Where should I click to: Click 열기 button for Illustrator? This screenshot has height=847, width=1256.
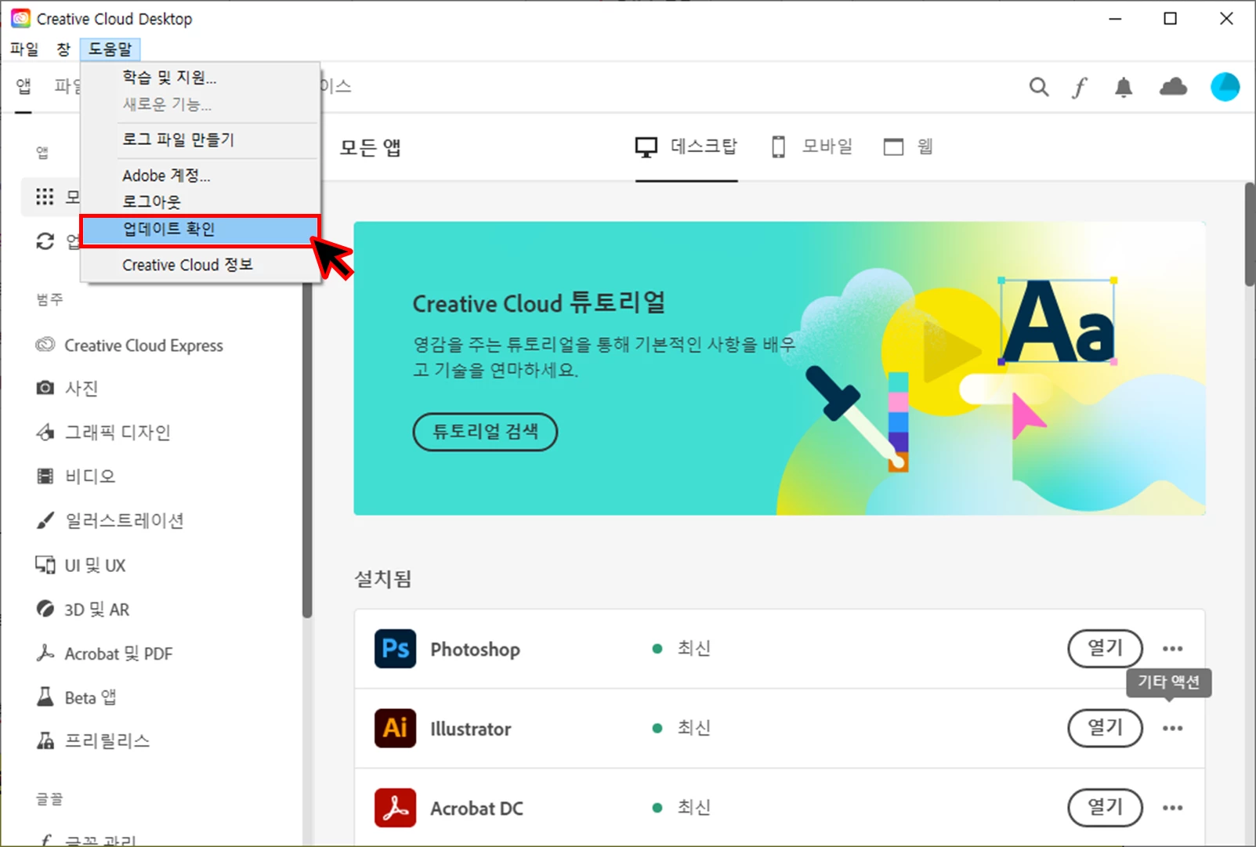1105,728
